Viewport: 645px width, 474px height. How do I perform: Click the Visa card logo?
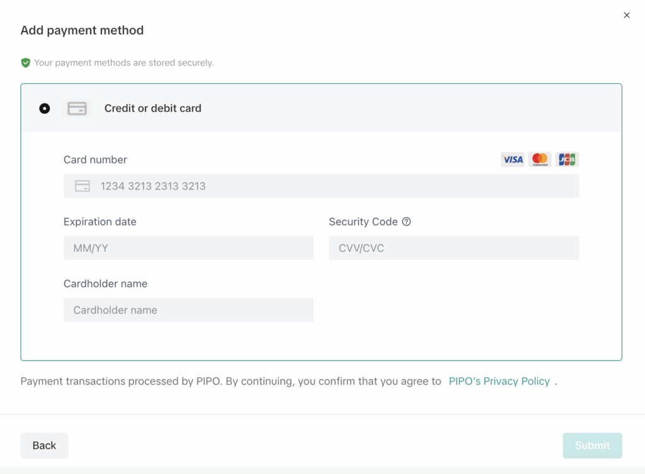click(512, 159)
